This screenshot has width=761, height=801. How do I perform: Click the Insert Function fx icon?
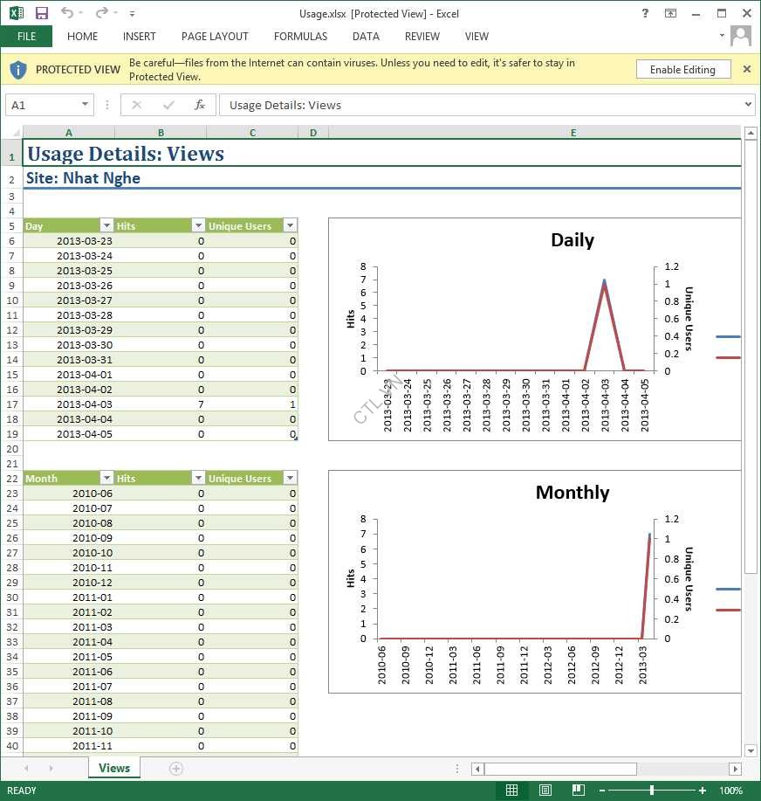coord(199,105)
